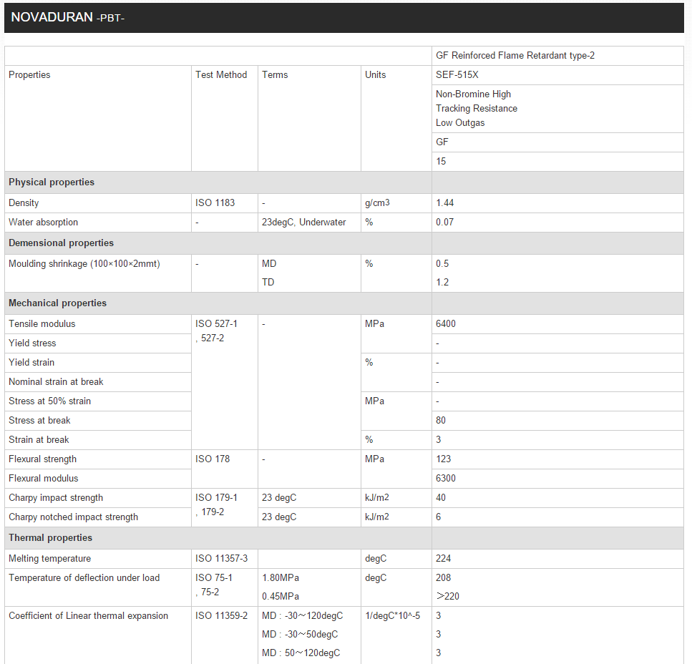692x664 pixels.
Task: Select the 'Test Method' column header
Action: click(x=221, y=74)
